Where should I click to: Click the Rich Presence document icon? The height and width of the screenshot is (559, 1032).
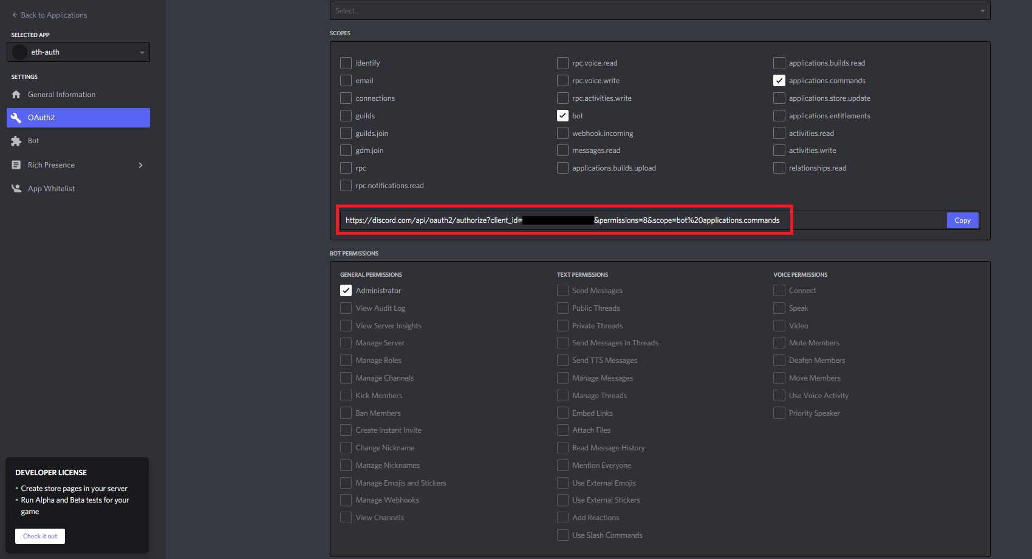pyautogui.click(x=16, y=165)
